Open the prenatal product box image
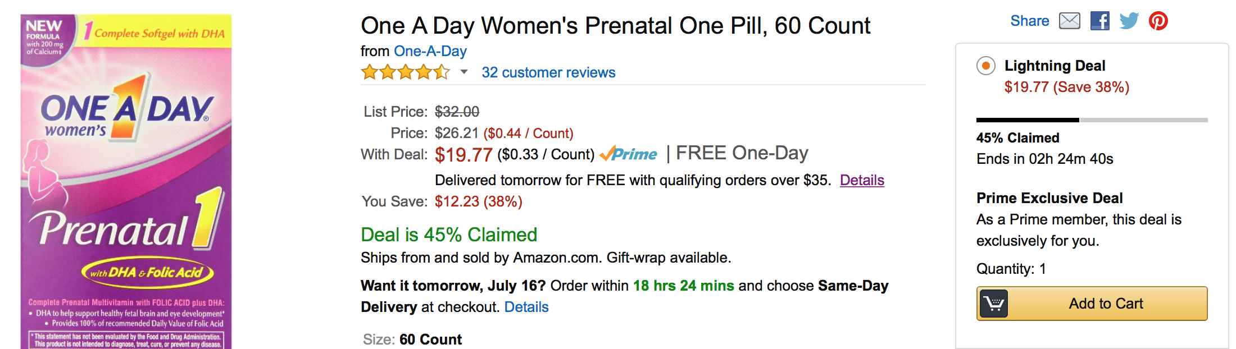This screenshot has height=349, width=1236. 126,181
